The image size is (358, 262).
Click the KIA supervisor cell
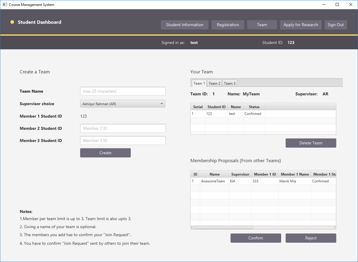[x=240, y=181]
